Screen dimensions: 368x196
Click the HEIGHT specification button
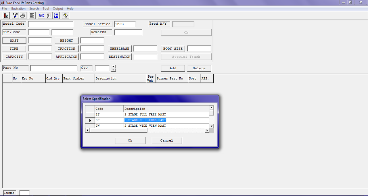tap(66, 41)
